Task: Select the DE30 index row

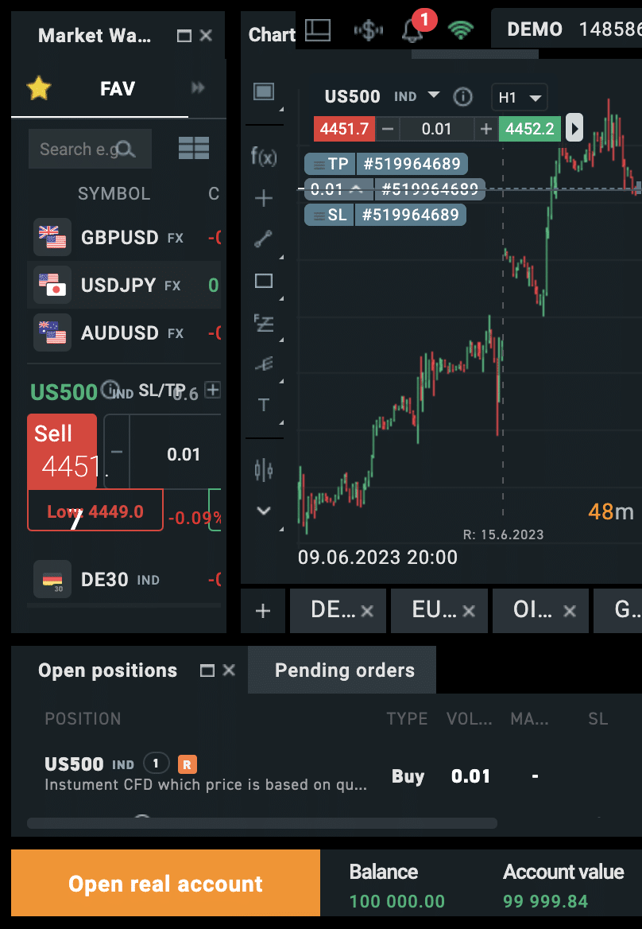Action: click(x=124, y=579)
